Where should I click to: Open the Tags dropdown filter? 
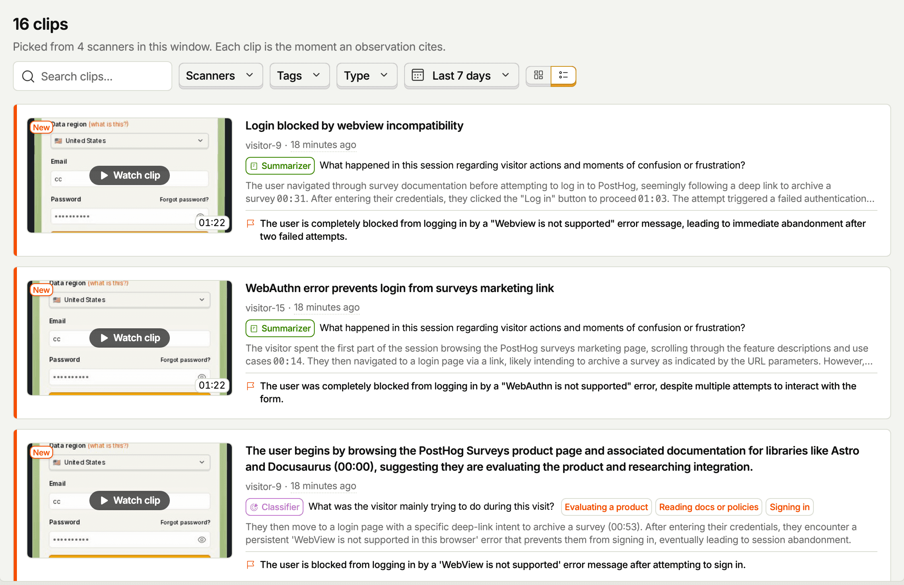tap(299, 76)
